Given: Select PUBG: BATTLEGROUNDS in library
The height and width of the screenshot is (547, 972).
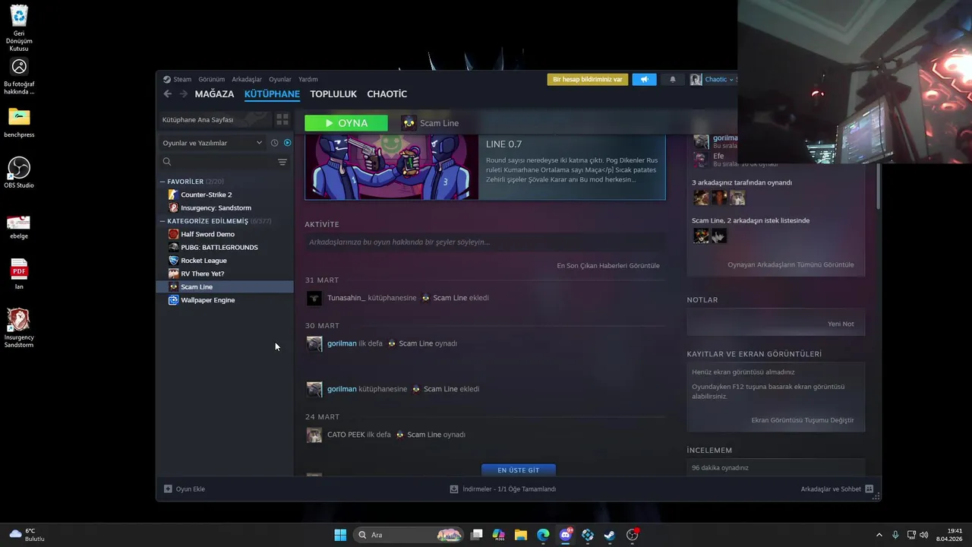Looking at the screenshot, I should click(x=219, y=247).
